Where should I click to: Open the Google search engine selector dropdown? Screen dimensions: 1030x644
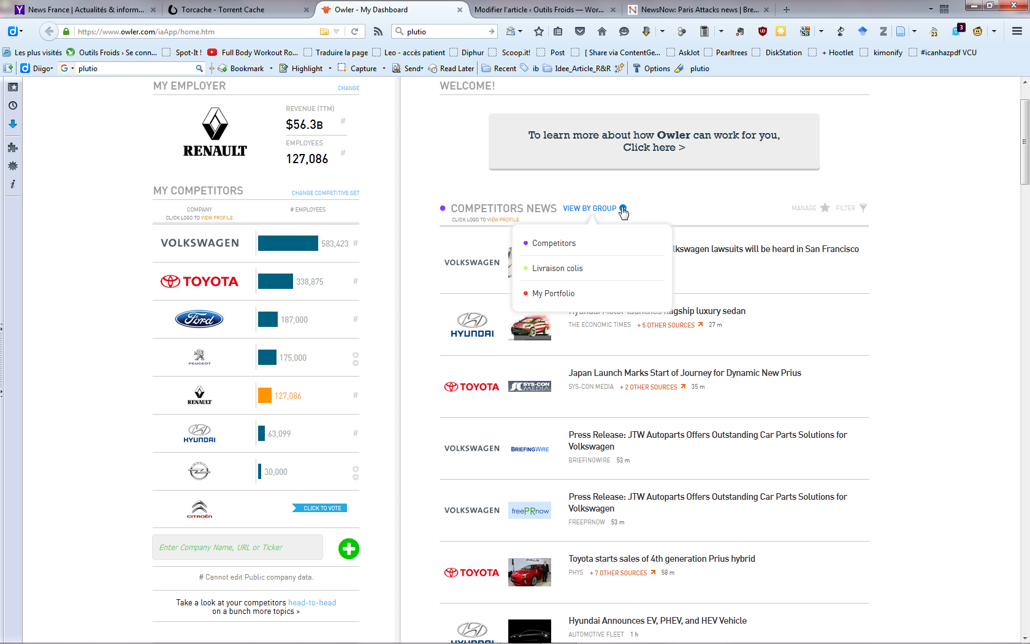(67, 68)
